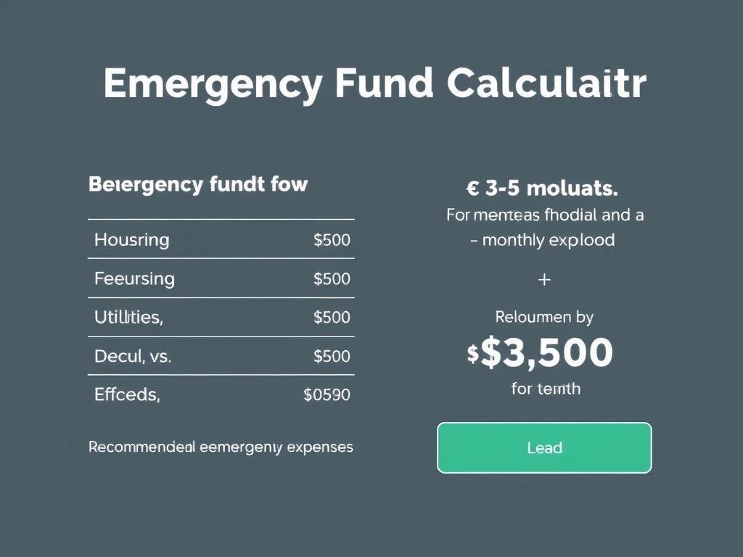Click the Lead button
The image size is (743, 557).
[543, 447]
